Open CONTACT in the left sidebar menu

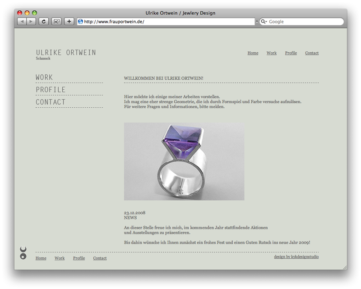pos(51,102)
